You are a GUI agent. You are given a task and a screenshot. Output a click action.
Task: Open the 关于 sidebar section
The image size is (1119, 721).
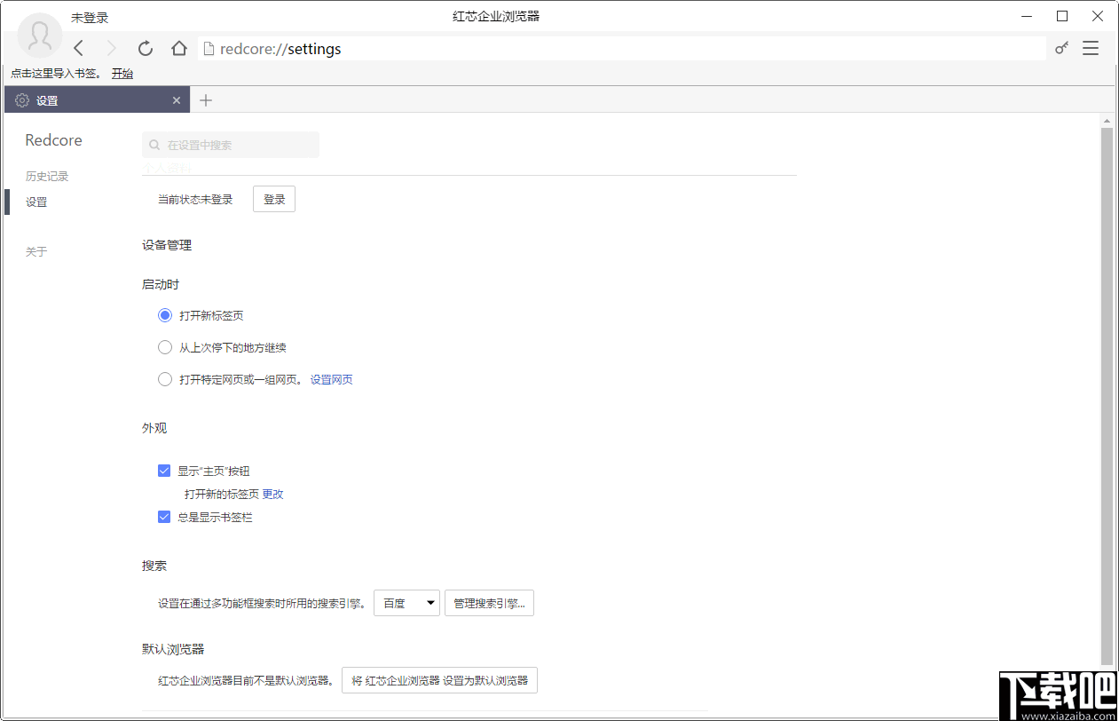[x=35, y=251]
